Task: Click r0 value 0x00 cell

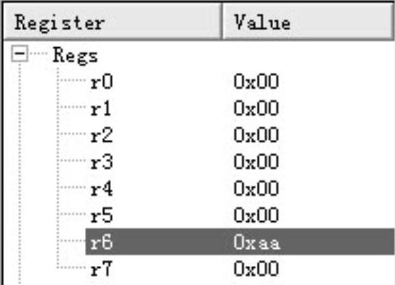Action: point(256,82)
